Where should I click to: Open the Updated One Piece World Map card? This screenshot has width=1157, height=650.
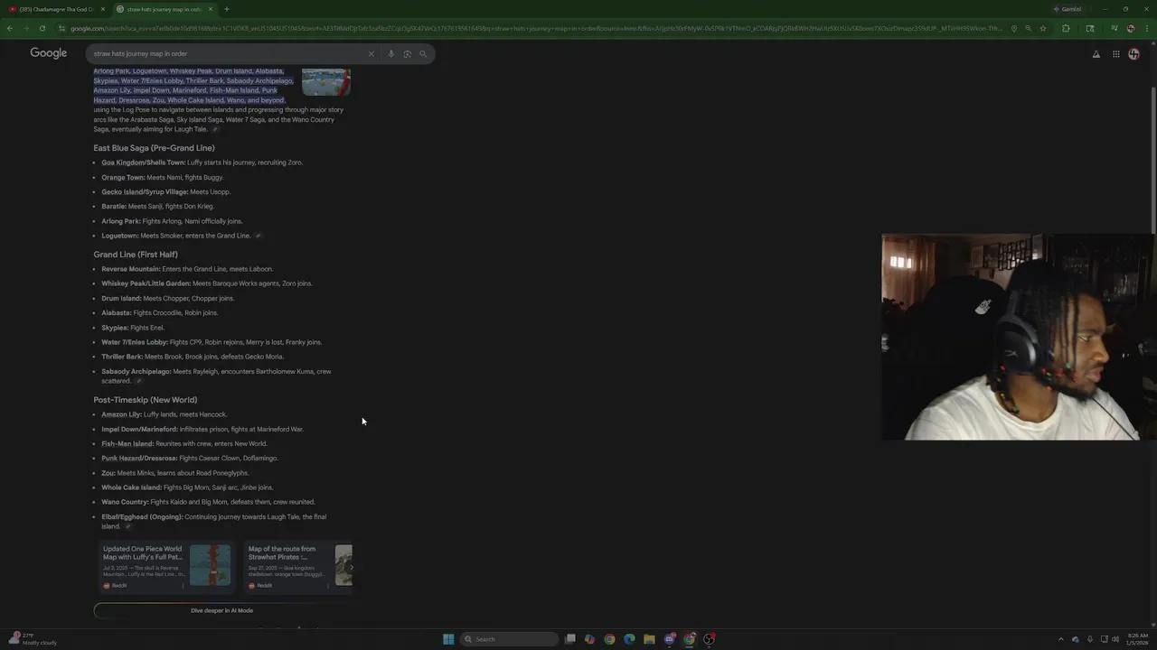click(166, 567)
